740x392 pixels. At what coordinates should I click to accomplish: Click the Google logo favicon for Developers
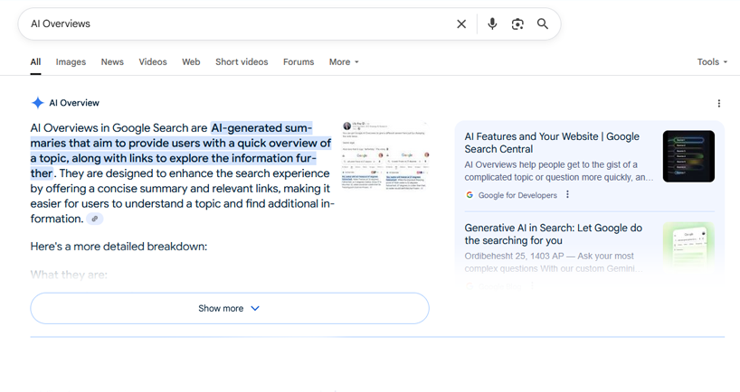tap(470, 194)
